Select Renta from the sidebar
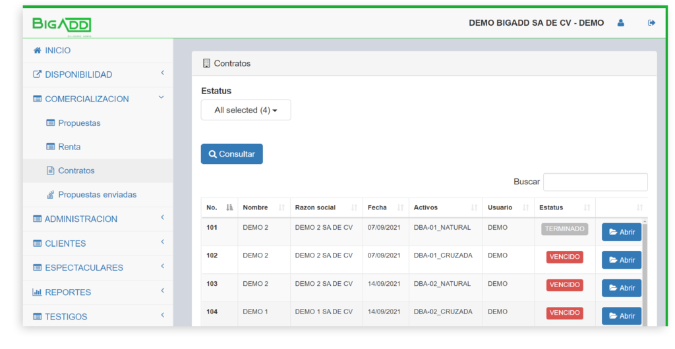 pyautogui.click(x=69, y=147)
